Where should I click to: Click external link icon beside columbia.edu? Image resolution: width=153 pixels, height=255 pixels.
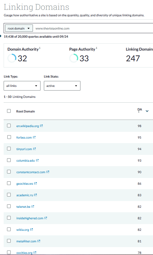pos(37,160)
